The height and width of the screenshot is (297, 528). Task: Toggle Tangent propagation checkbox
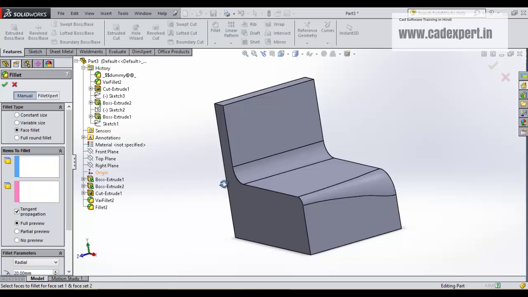pos(17,211)
